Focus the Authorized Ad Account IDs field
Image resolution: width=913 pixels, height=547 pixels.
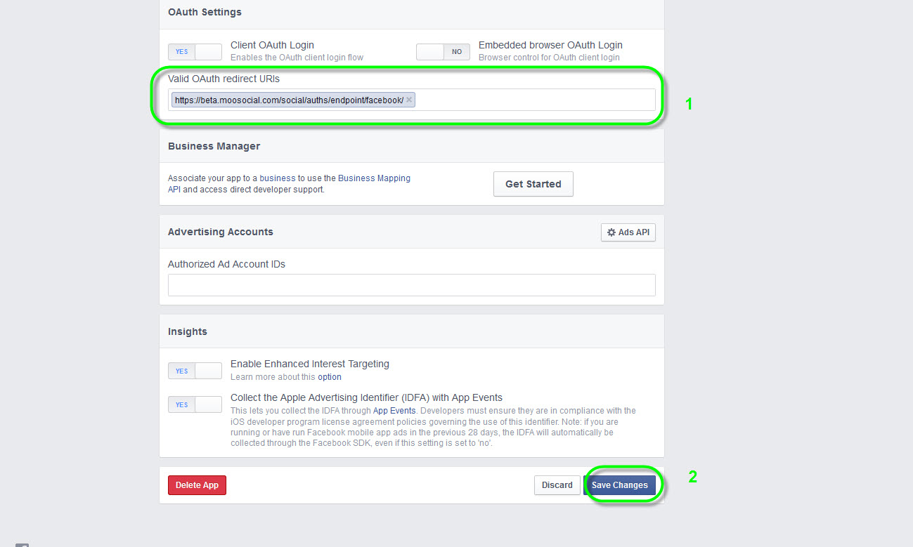point(411,285)
